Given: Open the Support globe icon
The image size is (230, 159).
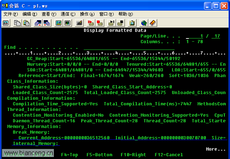Looking at the screenshot, I should click(x=144, y=23).
